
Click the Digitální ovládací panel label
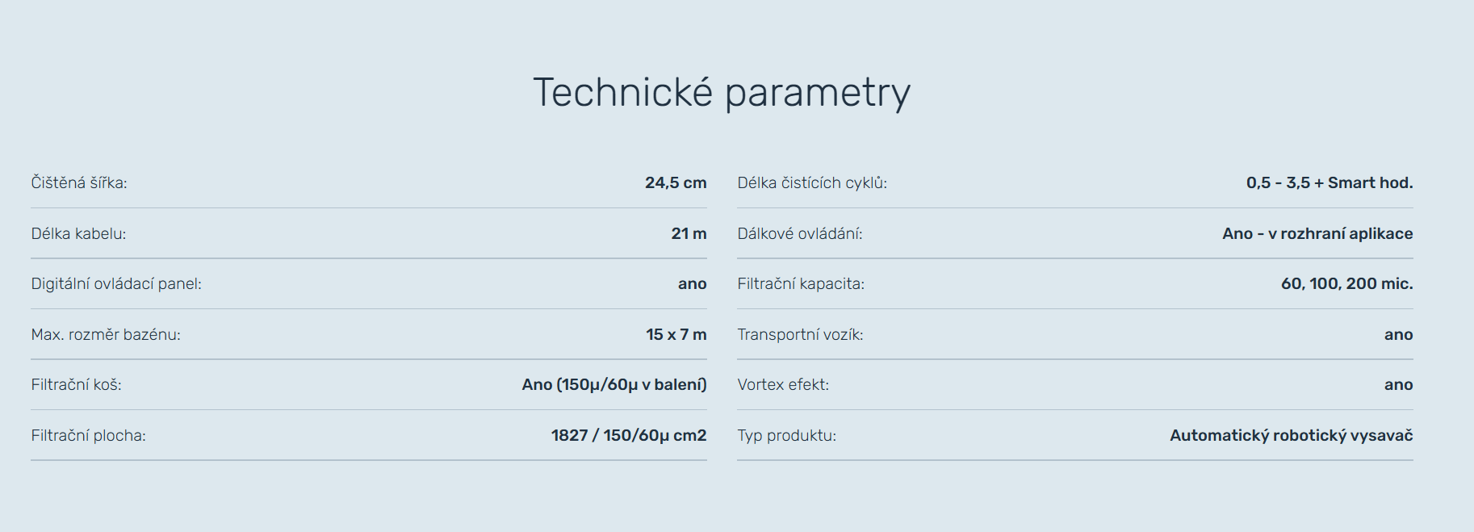[x=116, y=284]
